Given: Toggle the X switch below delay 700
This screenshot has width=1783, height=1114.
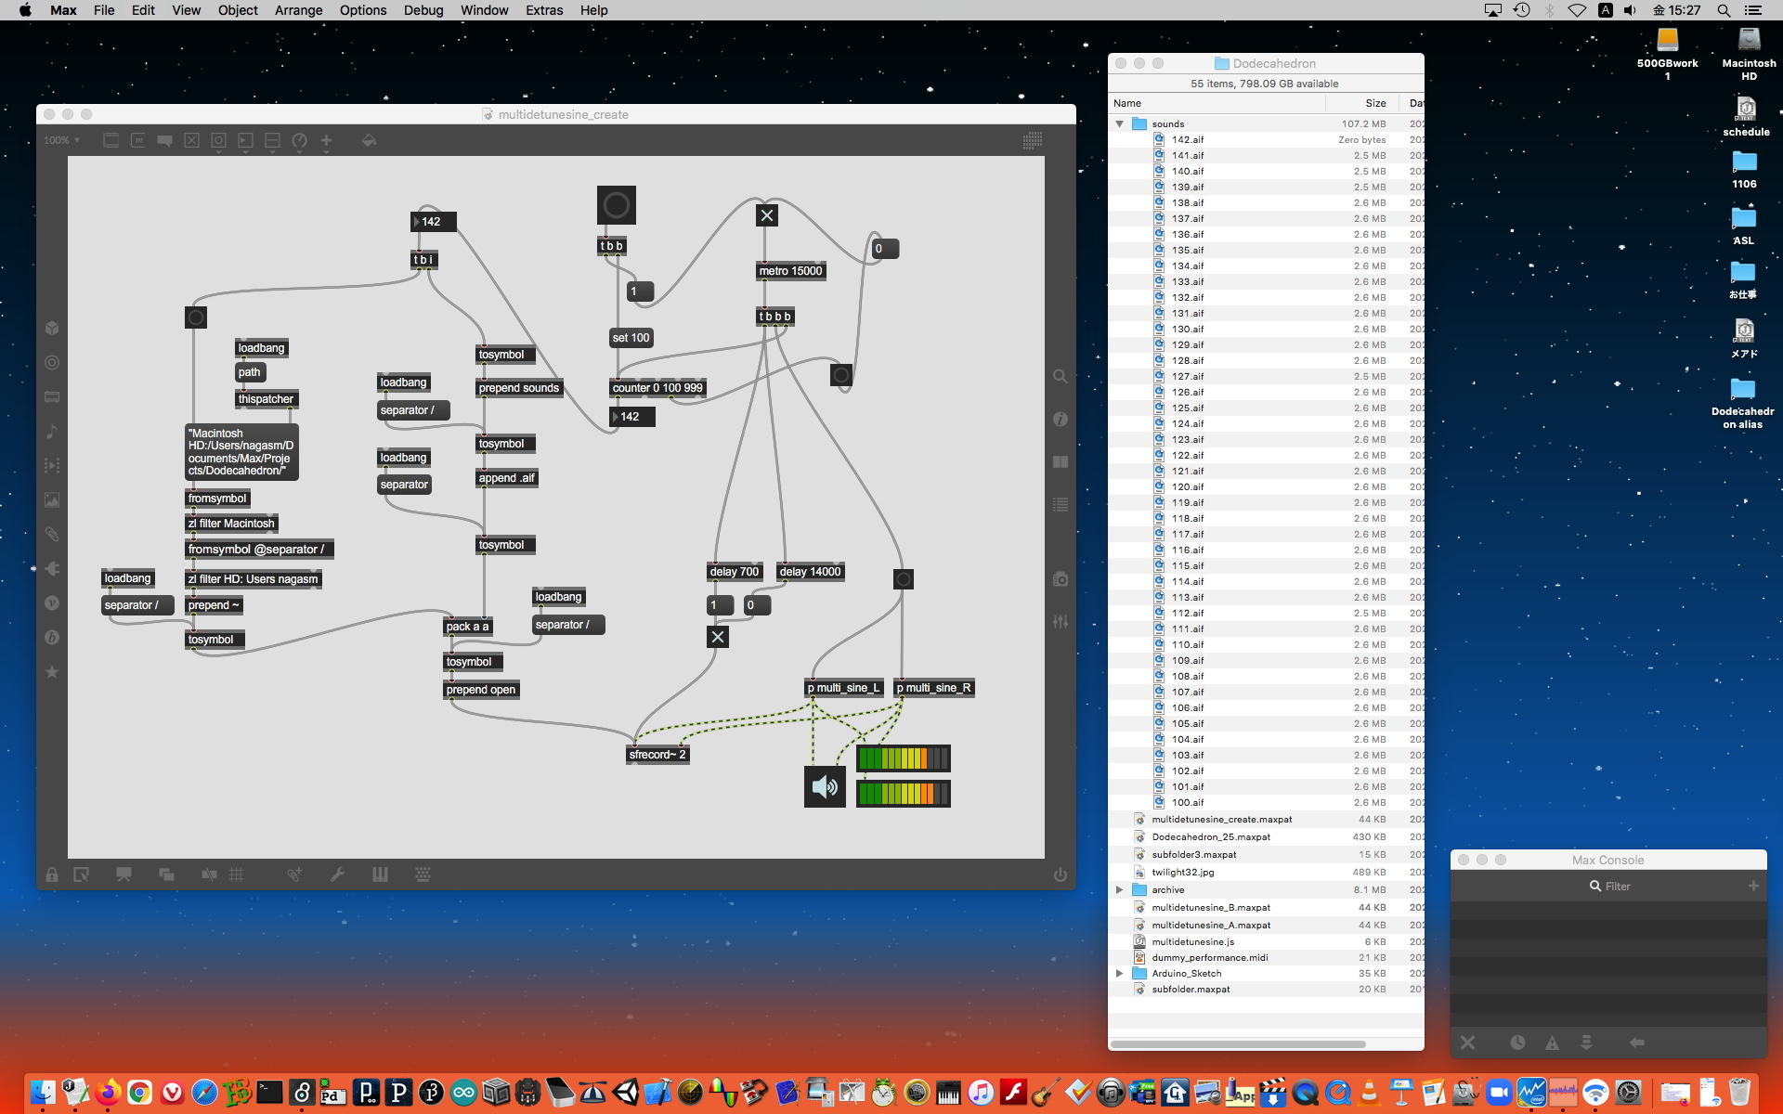Looking at the screenshot, I should (x=718, y=637).
